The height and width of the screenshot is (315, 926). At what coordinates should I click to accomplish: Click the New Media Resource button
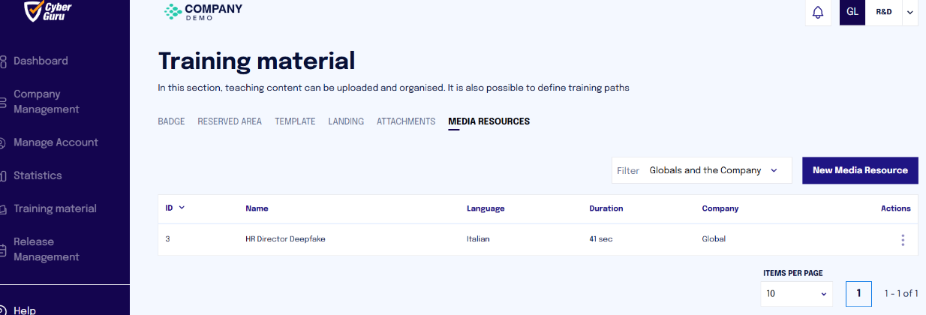click(860, 170)
